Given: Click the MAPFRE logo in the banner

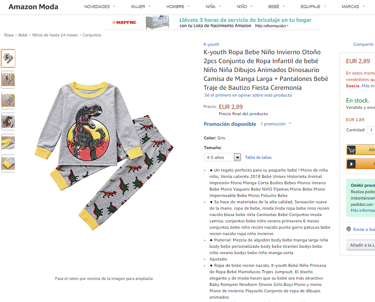Looking at the screenshot, I should [124, 22].
